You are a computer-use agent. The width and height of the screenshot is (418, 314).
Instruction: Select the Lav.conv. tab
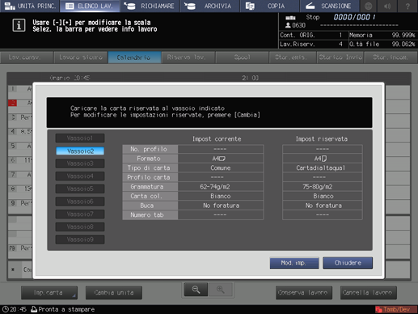pos(27,57)
